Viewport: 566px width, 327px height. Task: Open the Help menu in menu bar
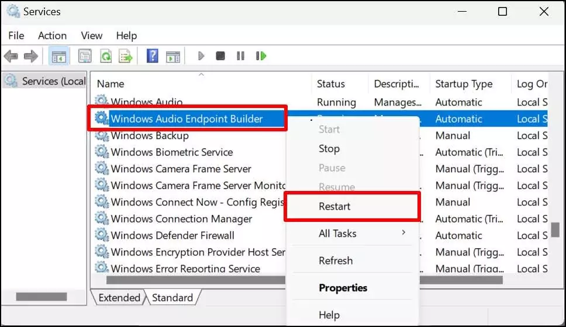[x=126, y=36]
